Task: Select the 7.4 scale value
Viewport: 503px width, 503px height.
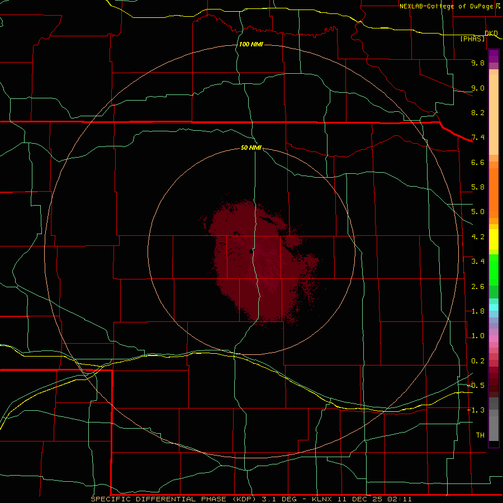Action: (478, 137)
